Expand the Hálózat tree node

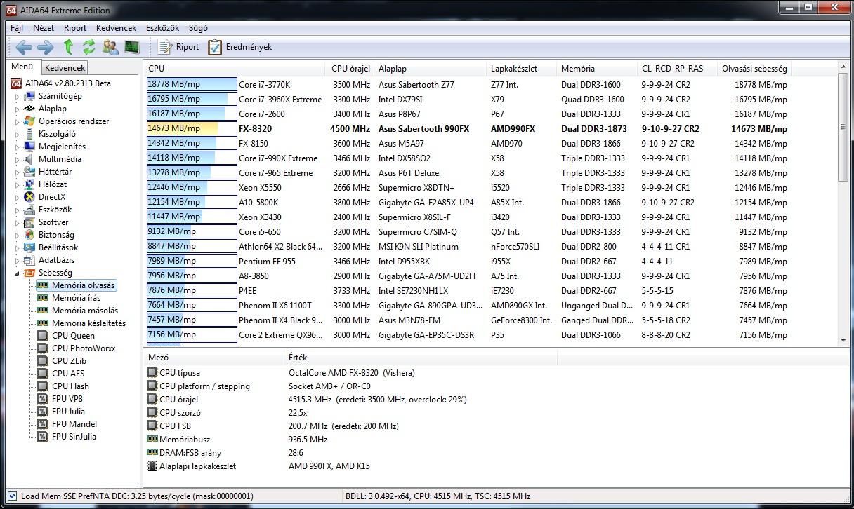[18, 184]
